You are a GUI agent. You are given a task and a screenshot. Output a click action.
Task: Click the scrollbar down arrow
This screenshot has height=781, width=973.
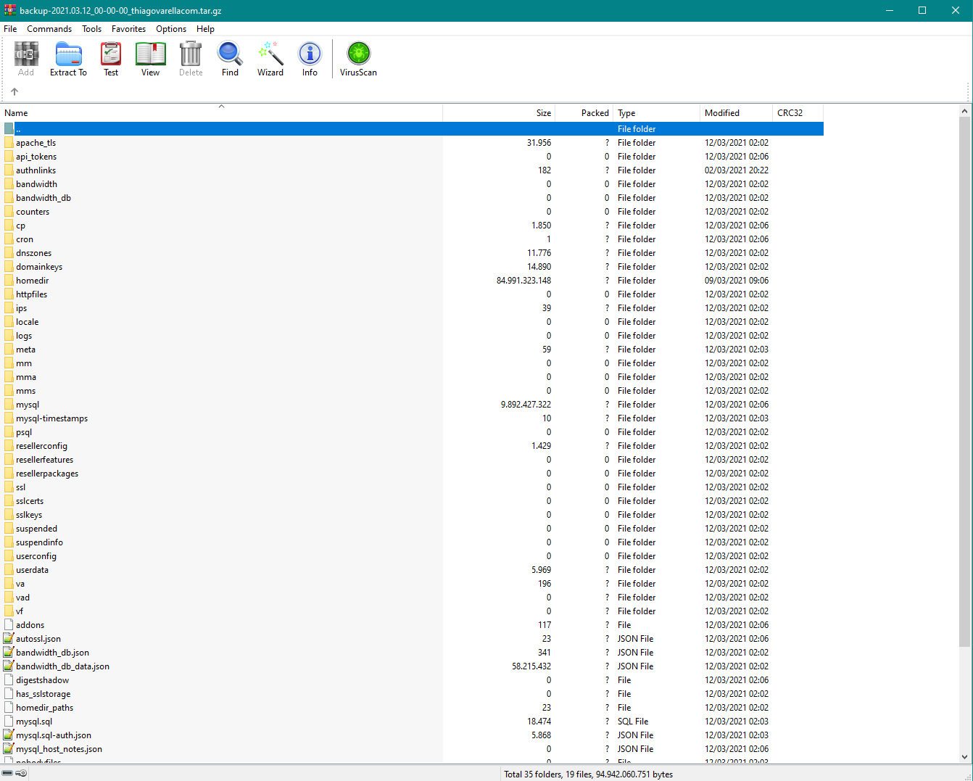tap(964, 757)
